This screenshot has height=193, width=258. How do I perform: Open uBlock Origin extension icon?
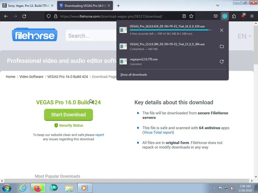[243, 16]
